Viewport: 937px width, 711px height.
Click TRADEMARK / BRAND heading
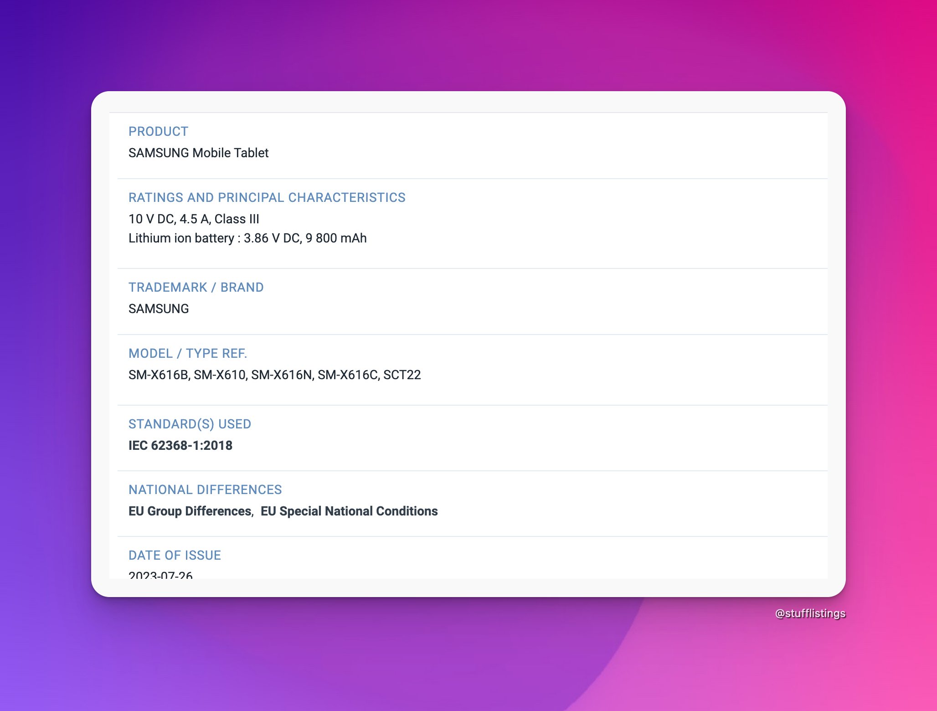(196, 288)
